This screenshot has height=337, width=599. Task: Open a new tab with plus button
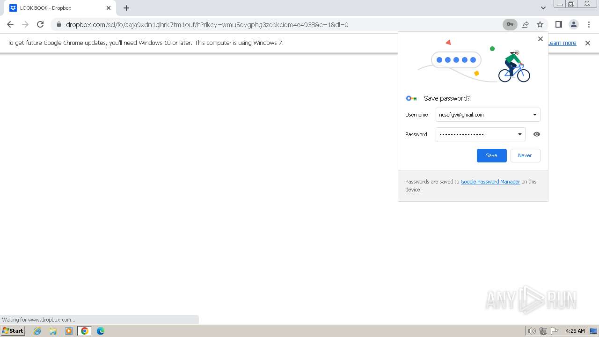126,8
